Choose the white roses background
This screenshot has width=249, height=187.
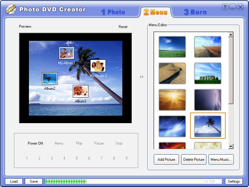coord(208,146)
